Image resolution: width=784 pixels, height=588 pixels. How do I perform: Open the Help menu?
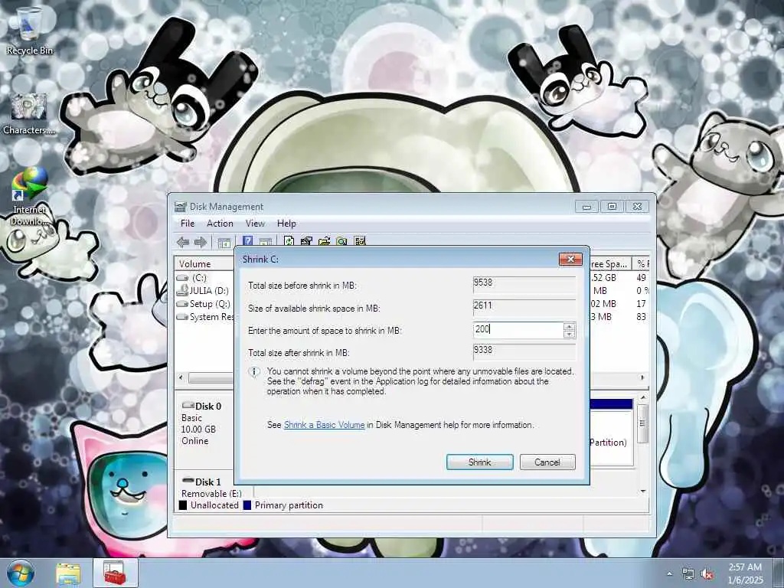click(x=286, y=224)
